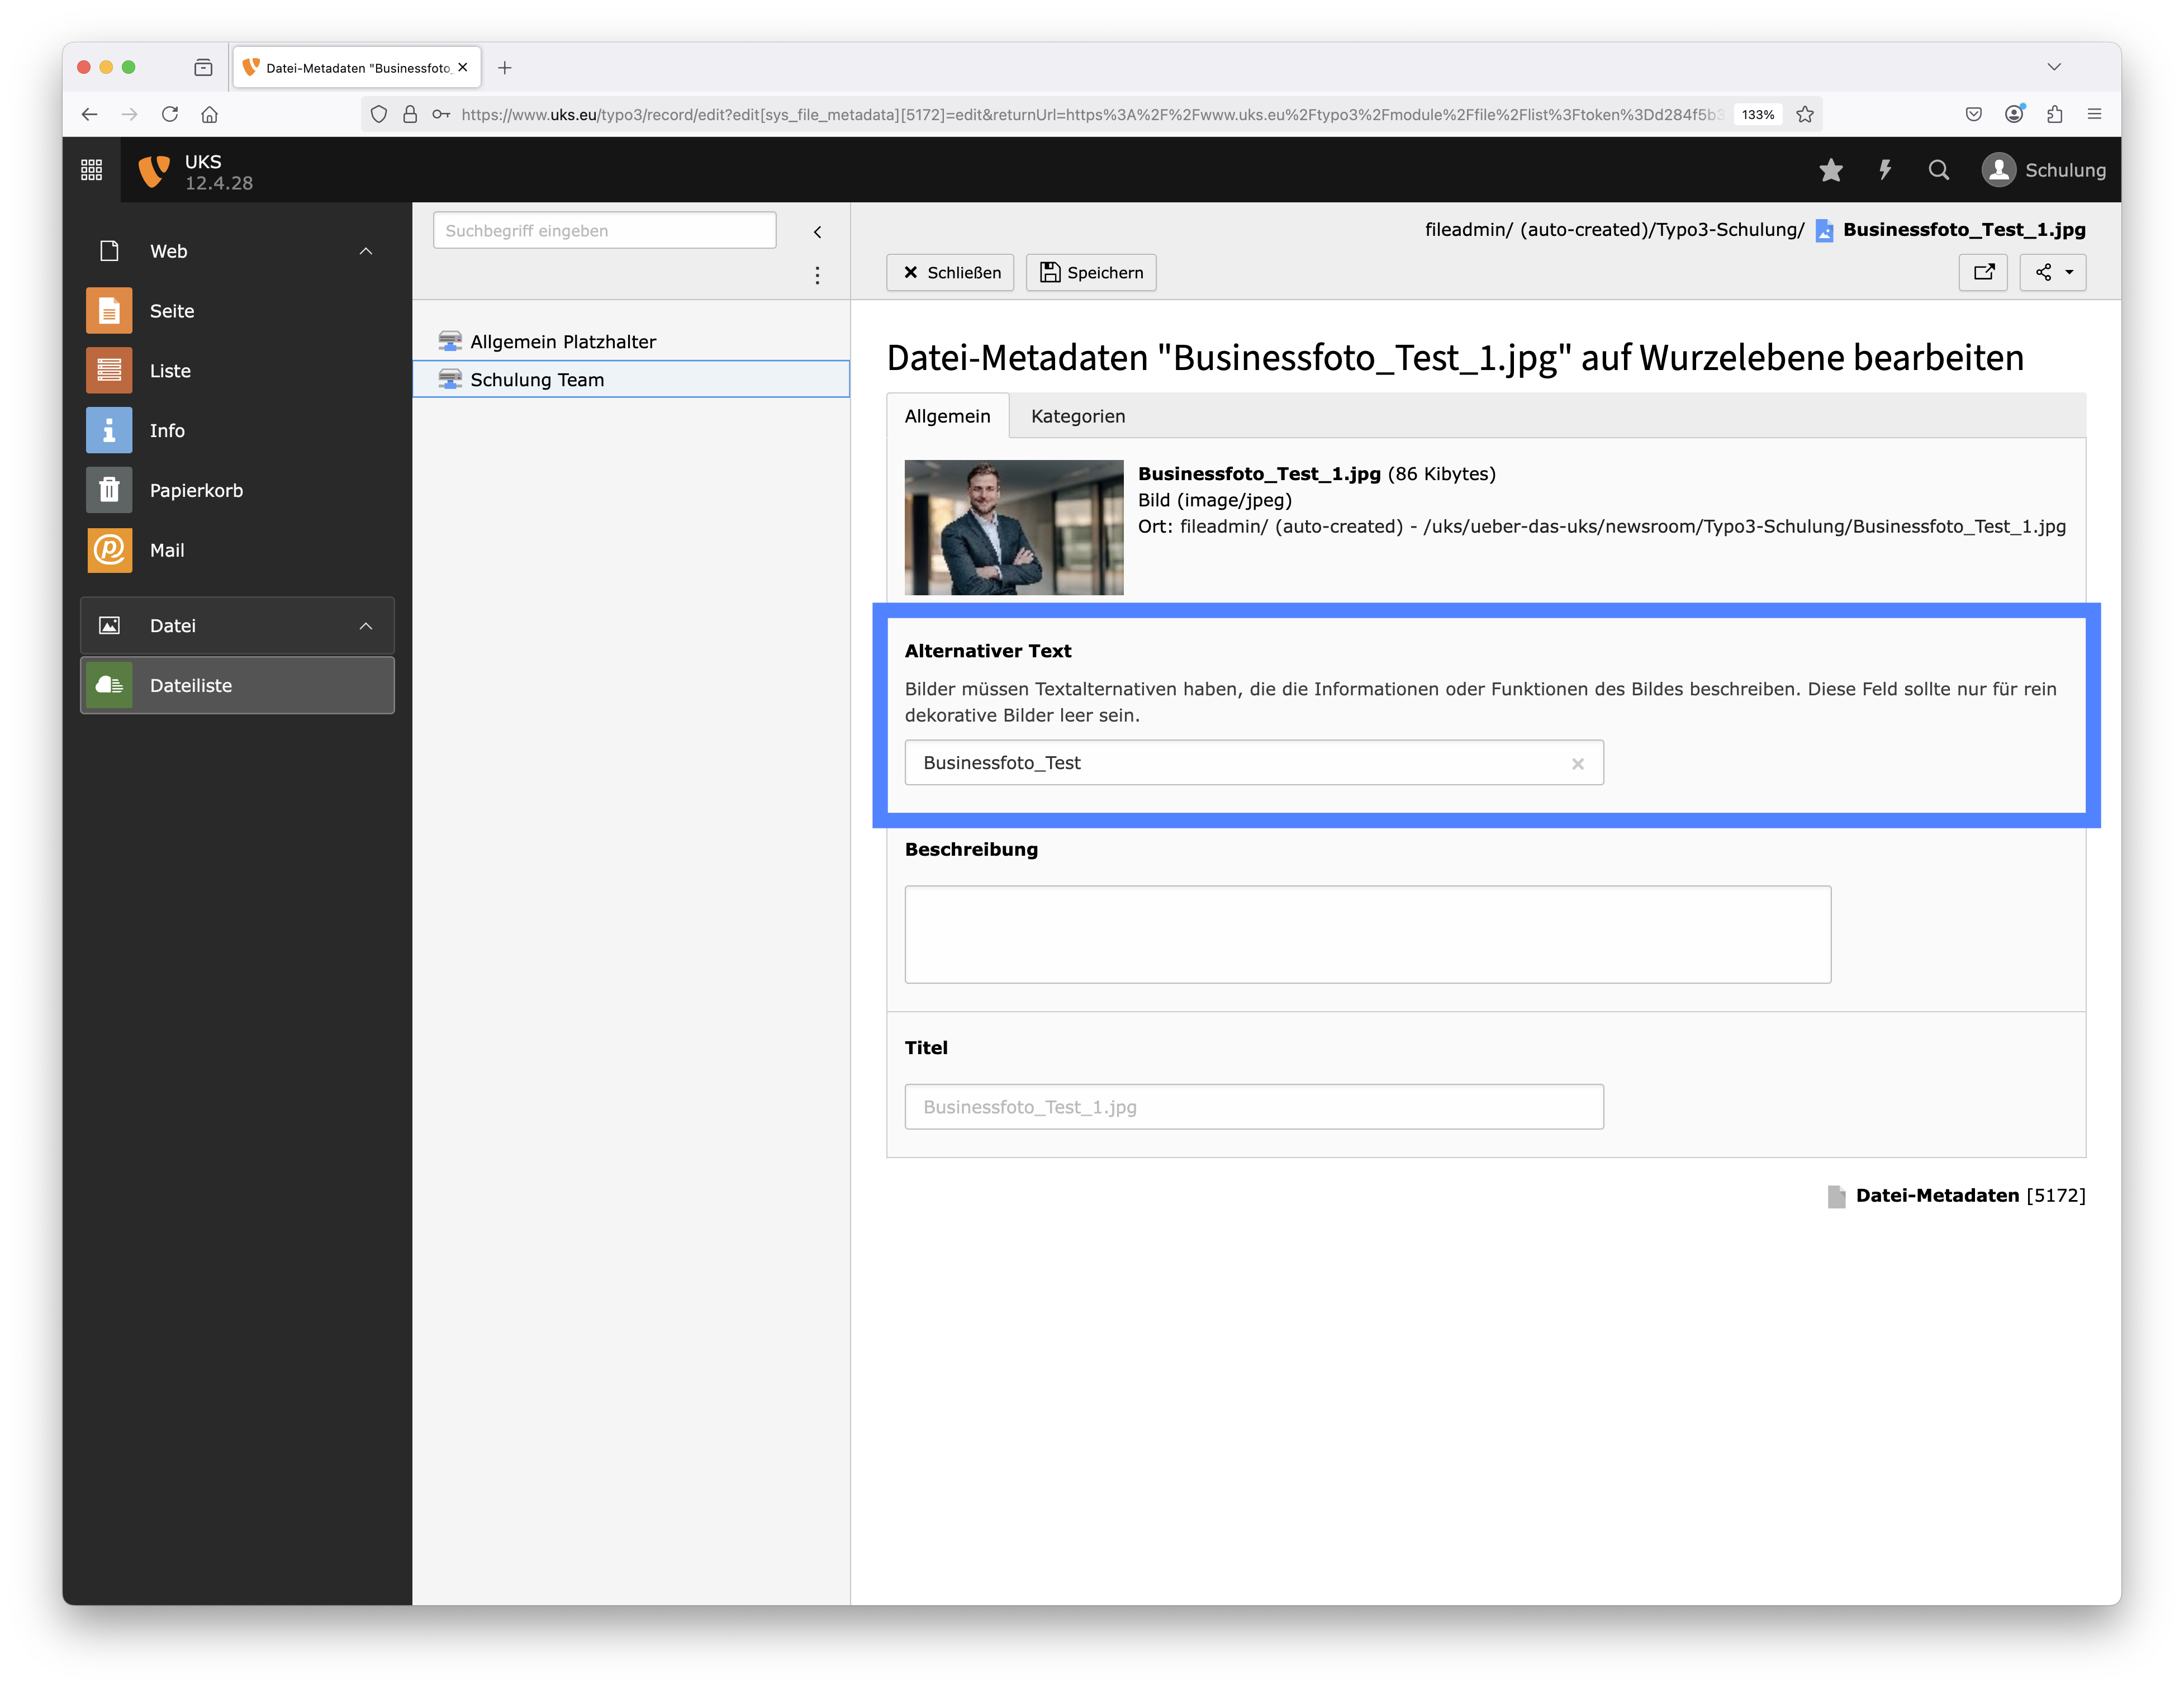Collapse the Datei module group
2184x1688 pixels.
[x=366, y=626]
